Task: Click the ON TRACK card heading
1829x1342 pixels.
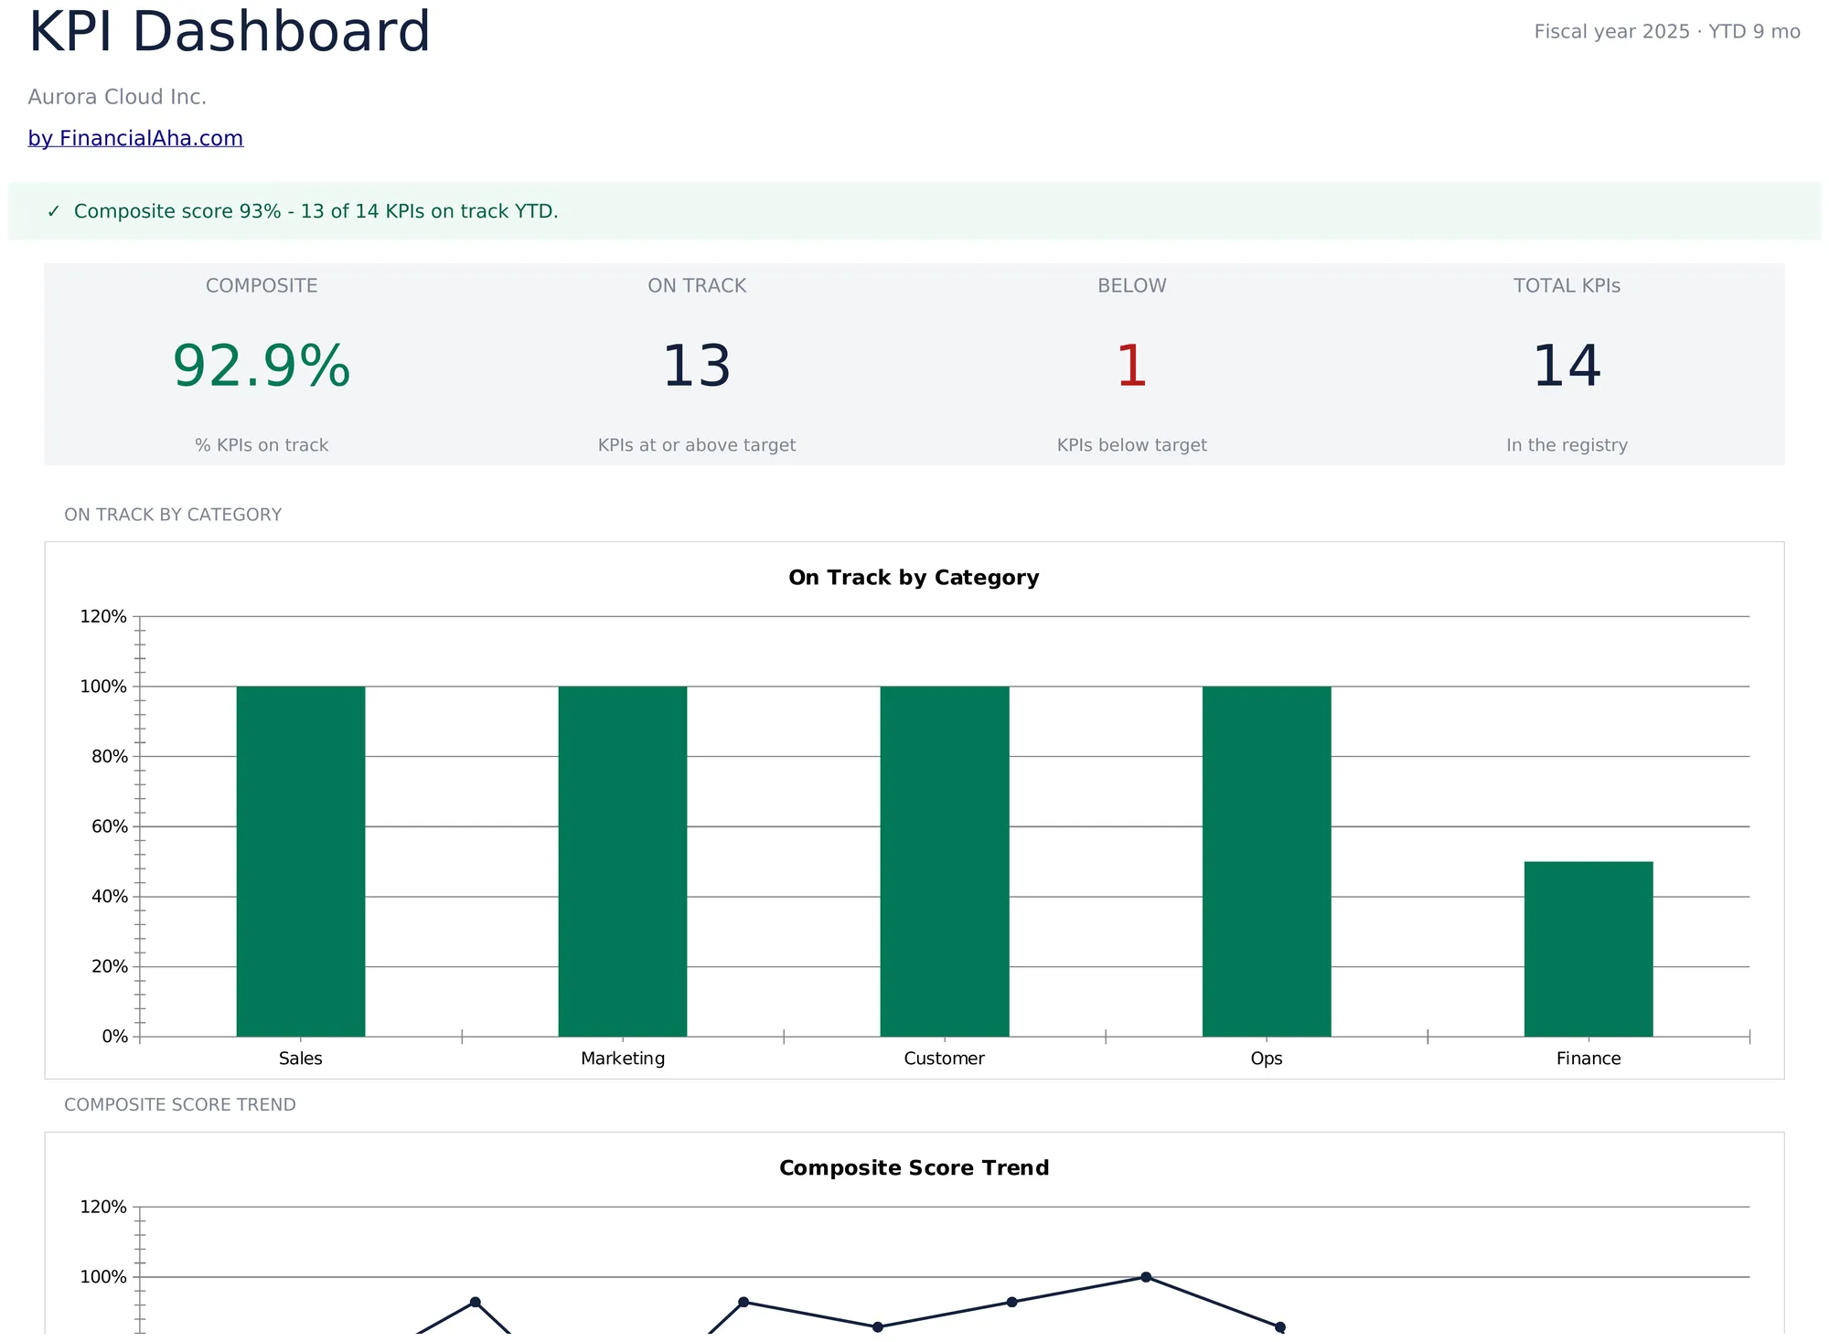Action: [x=697, y=285]
